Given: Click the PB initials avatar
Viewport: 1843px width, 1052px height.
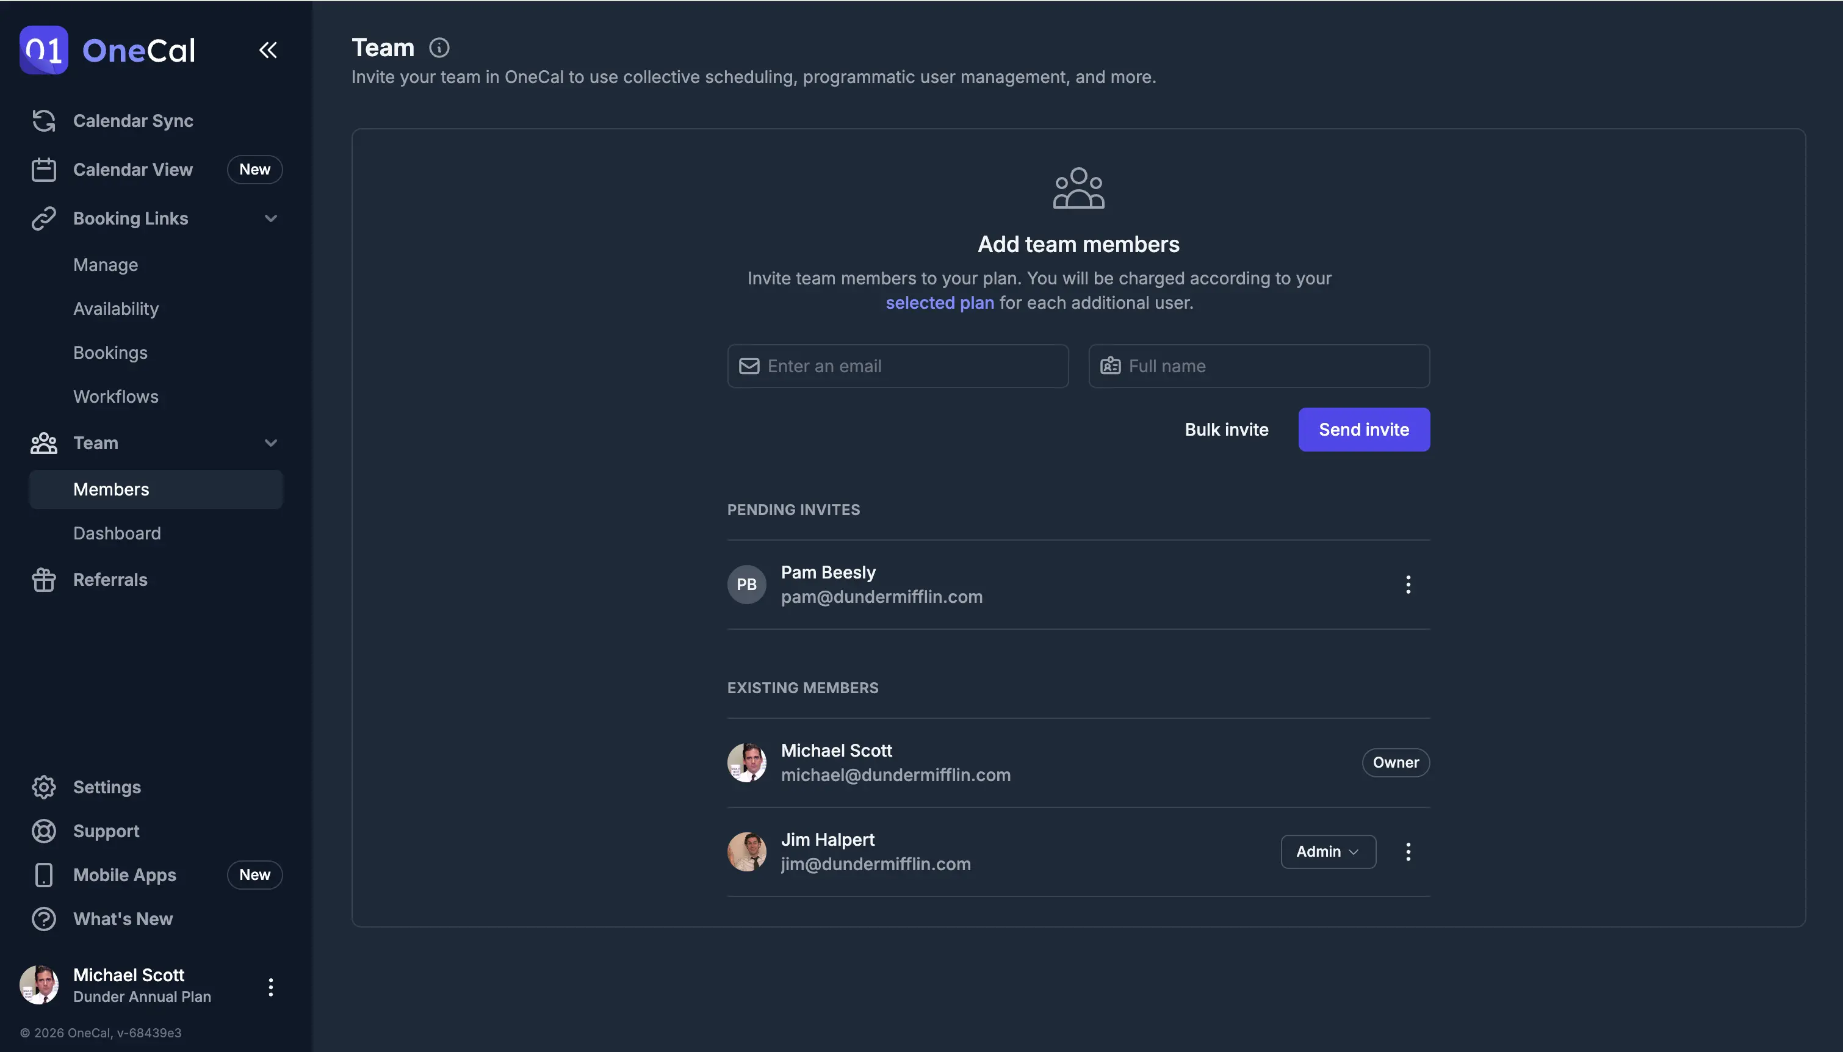Looking at the screenshot, I should 746,585.
